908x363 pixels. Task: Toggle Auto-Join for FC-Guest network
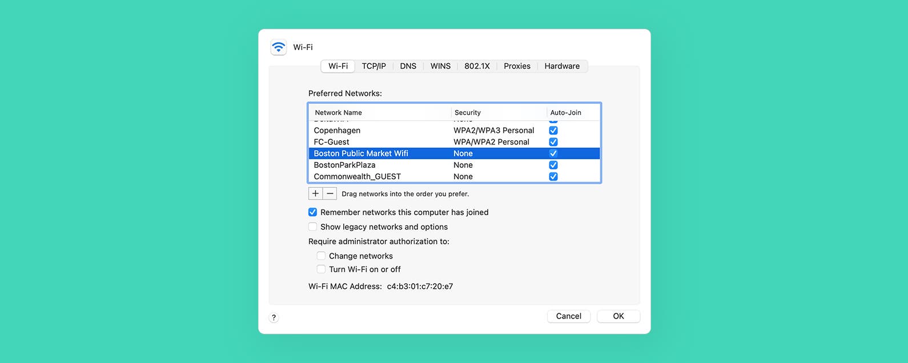tap(553, 142)
